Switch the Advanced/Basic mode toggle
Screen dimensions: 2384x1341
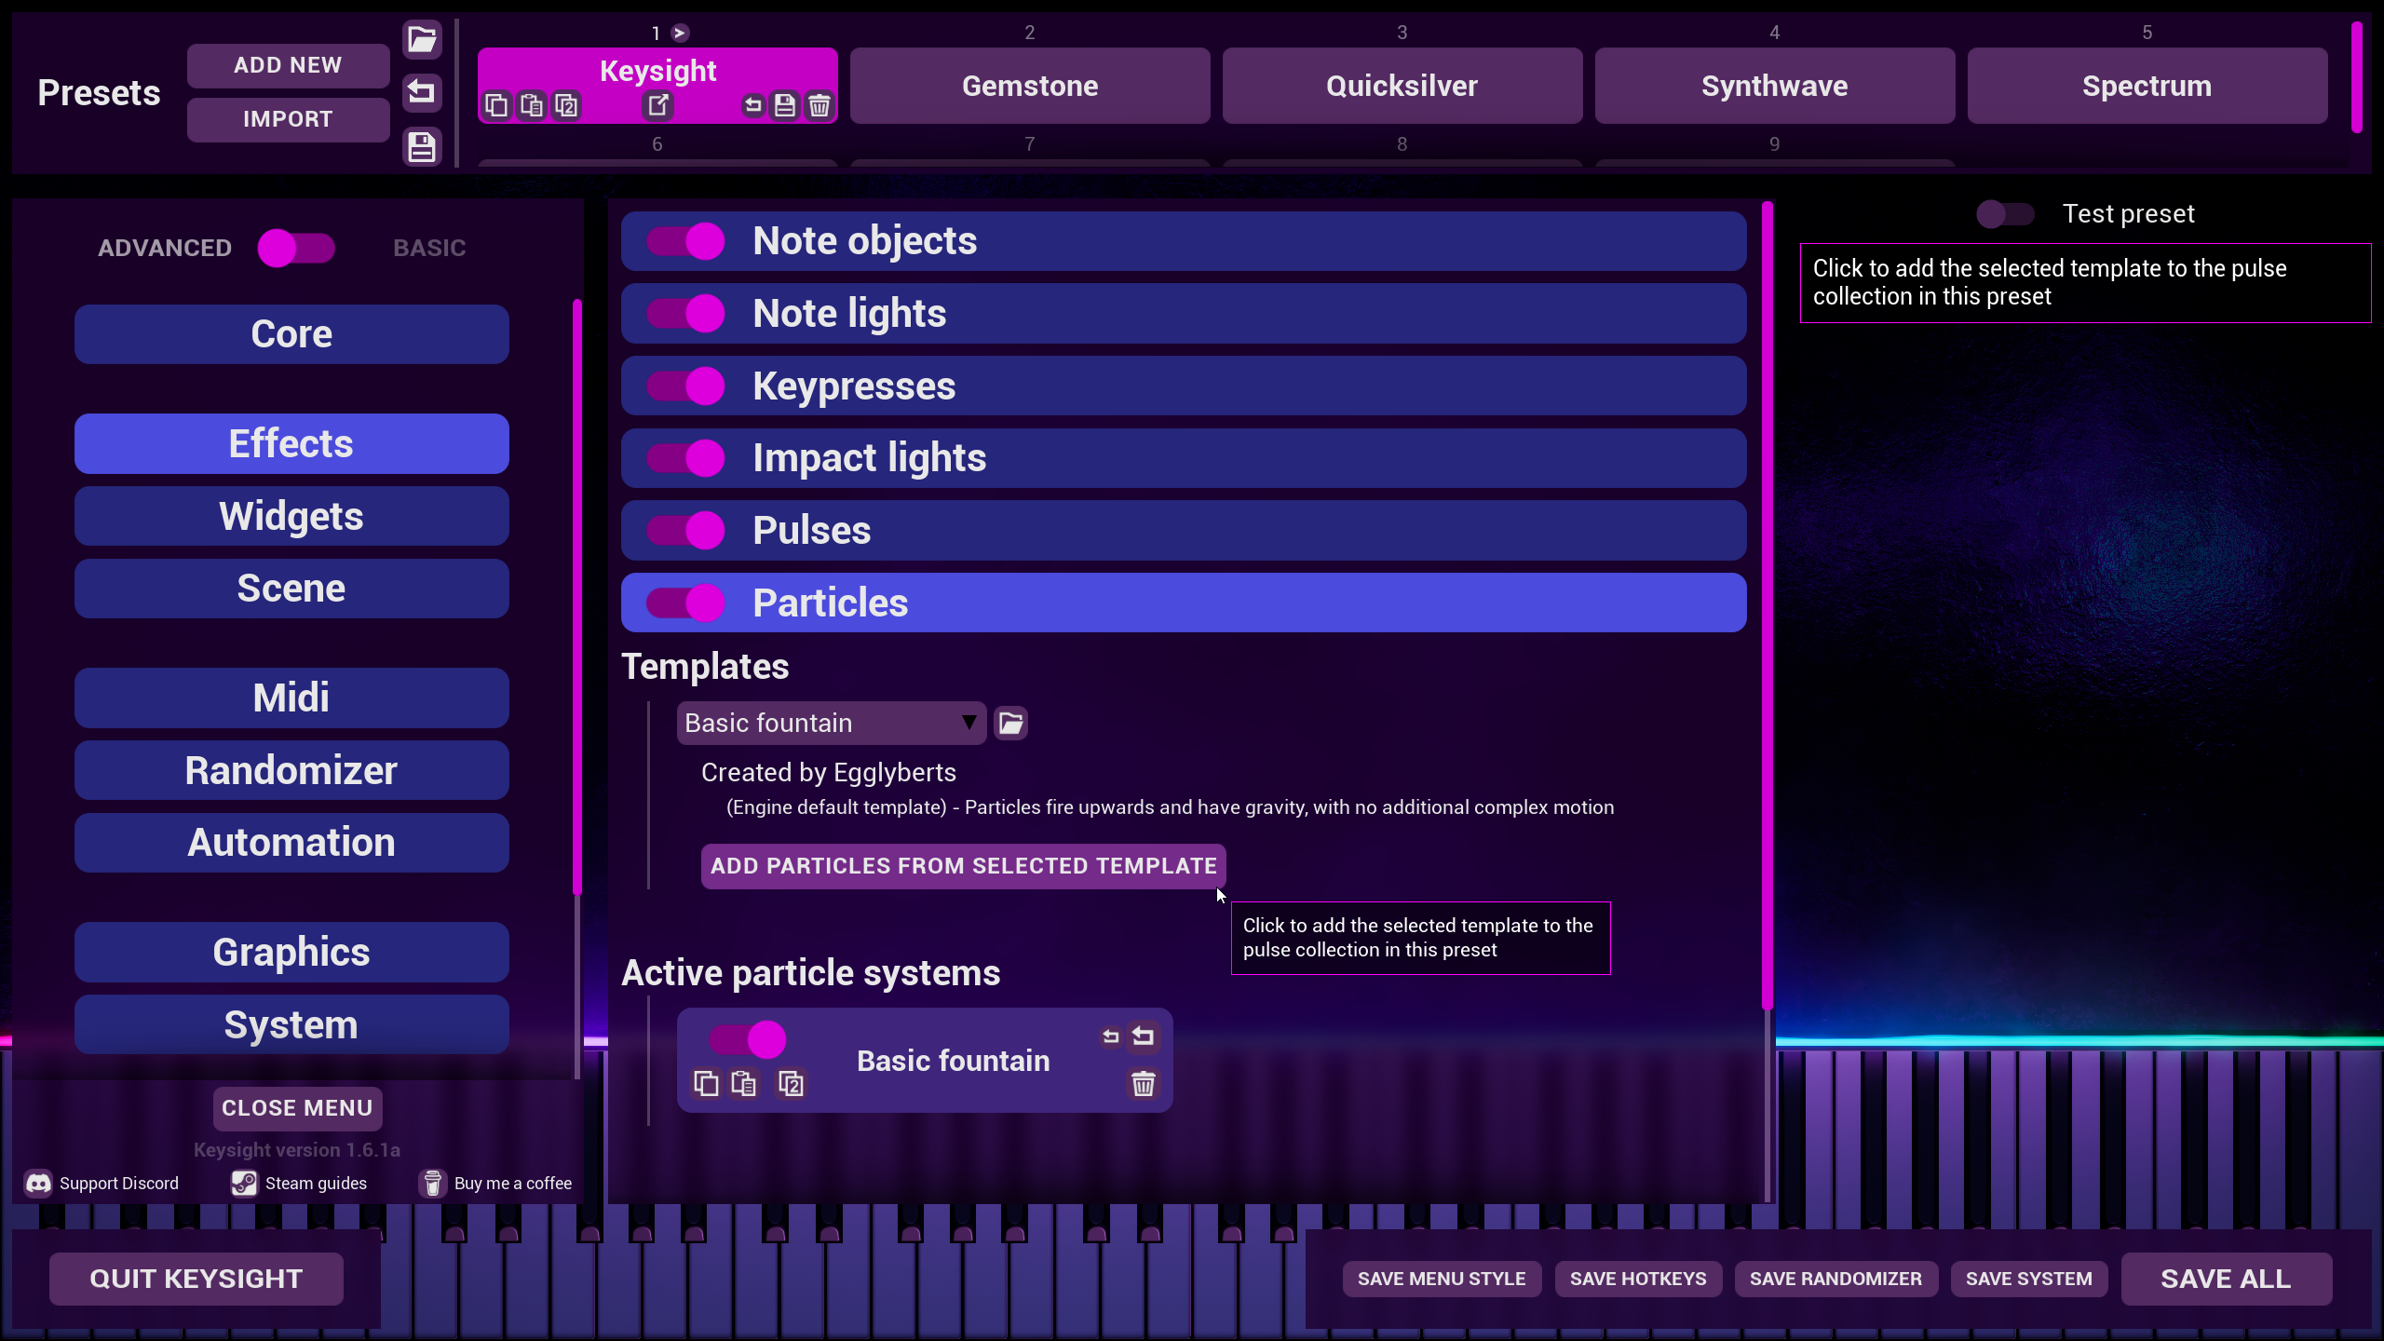(x=296, y=248)
